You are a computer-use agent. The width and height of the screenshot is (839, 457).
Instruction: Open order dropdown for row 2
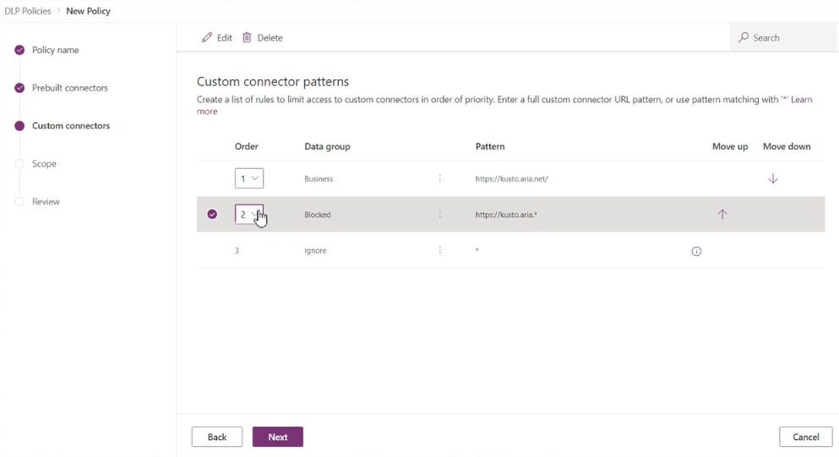pyautogui.click(x=248, y=215)
